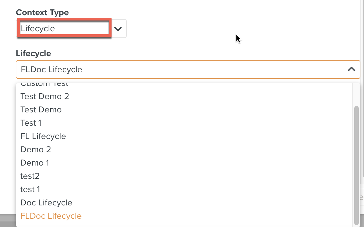Select Test Demo 2 from the list

tap(45, 96)
